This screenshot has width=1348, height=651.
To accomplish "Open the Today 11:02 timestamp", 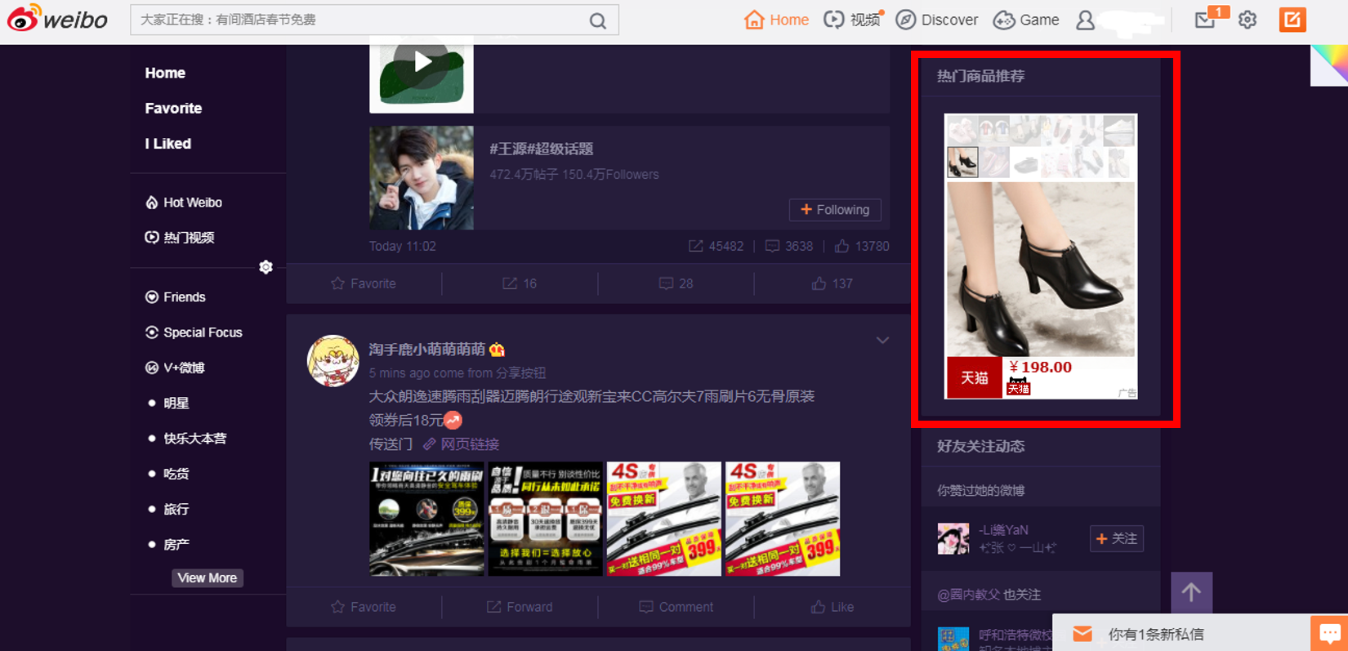I will click(x=403, y=246).
